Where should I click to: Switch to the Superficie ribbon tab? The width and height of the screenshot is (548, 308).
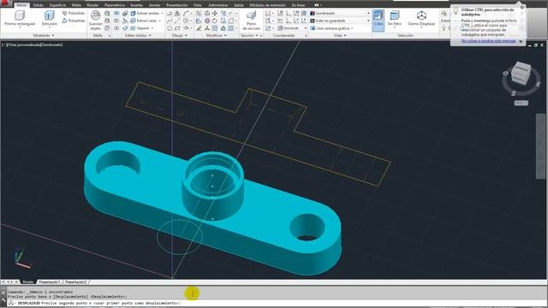tap(57, 5)
